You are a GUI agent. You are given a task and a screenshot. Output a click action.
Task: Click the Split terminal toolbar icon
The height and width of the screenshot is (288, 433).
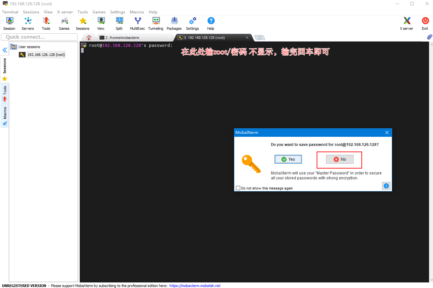[x=119, y=24]
